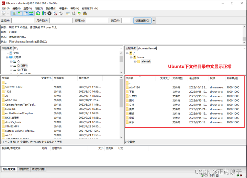
Task: Toggle the local directory tree display
Action: 20,13
